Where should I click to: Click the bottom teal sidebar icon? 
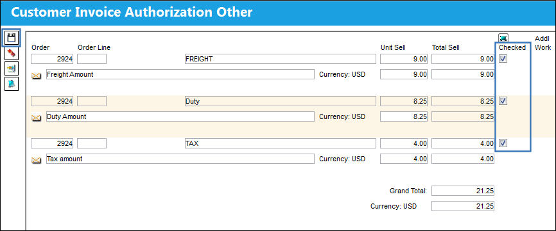(x=12, y=84)
